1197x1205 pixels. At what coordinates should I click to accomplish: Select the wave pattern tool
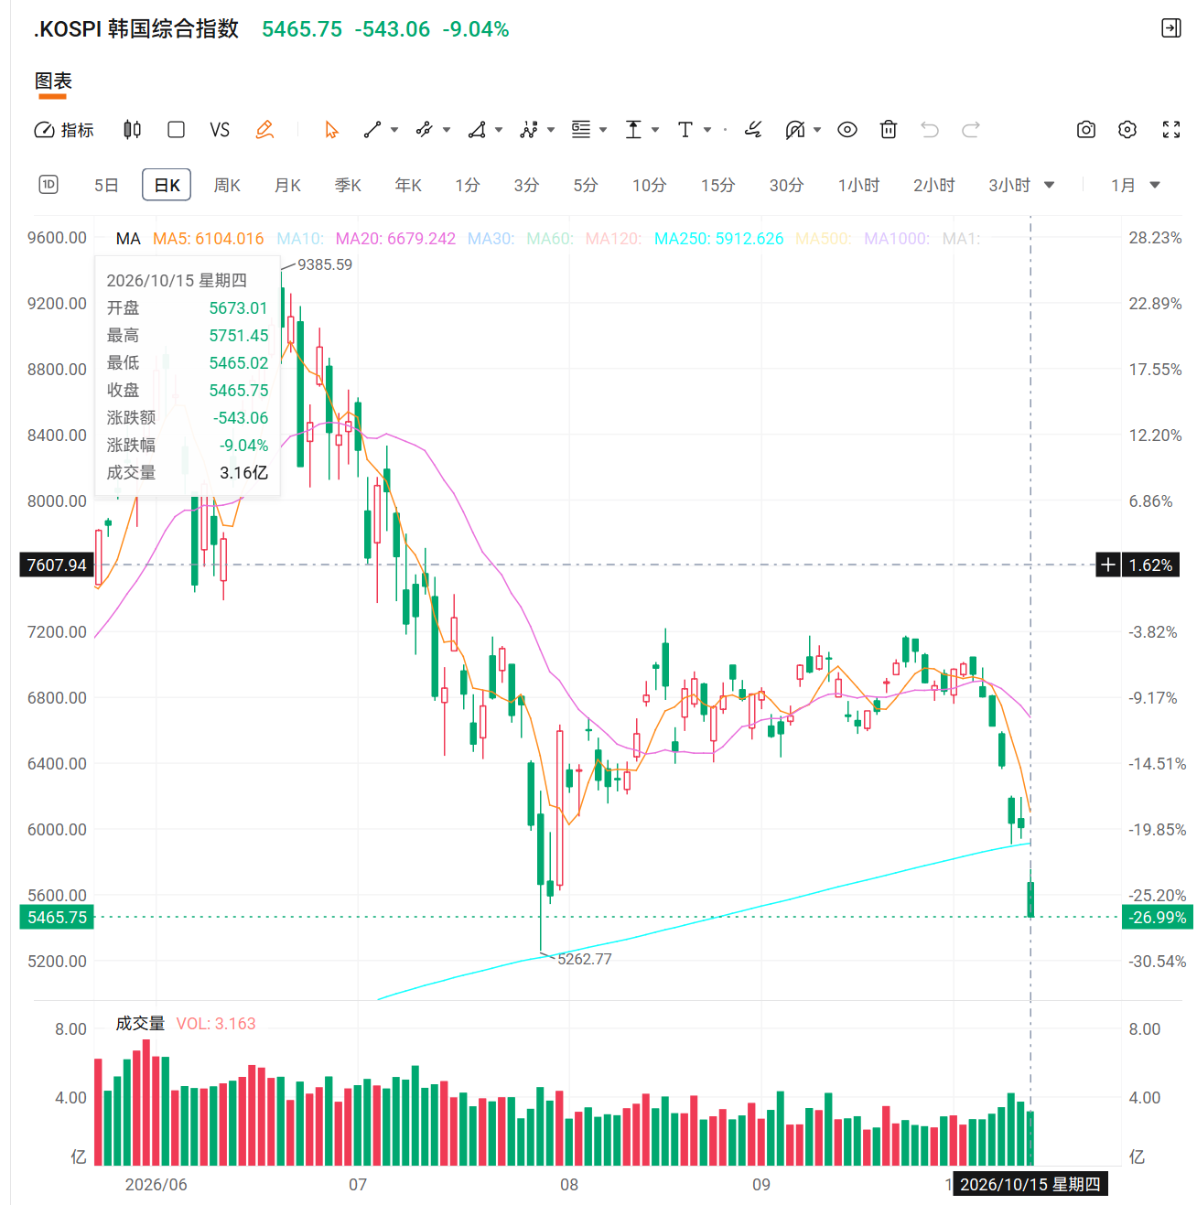click(529, 130)
